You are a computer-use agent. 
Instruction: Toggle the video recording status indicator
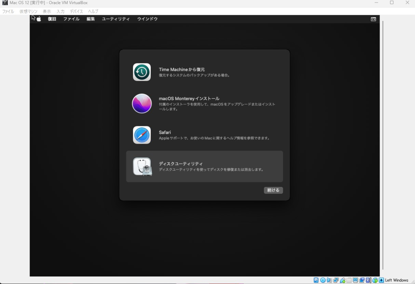[362, 280]
